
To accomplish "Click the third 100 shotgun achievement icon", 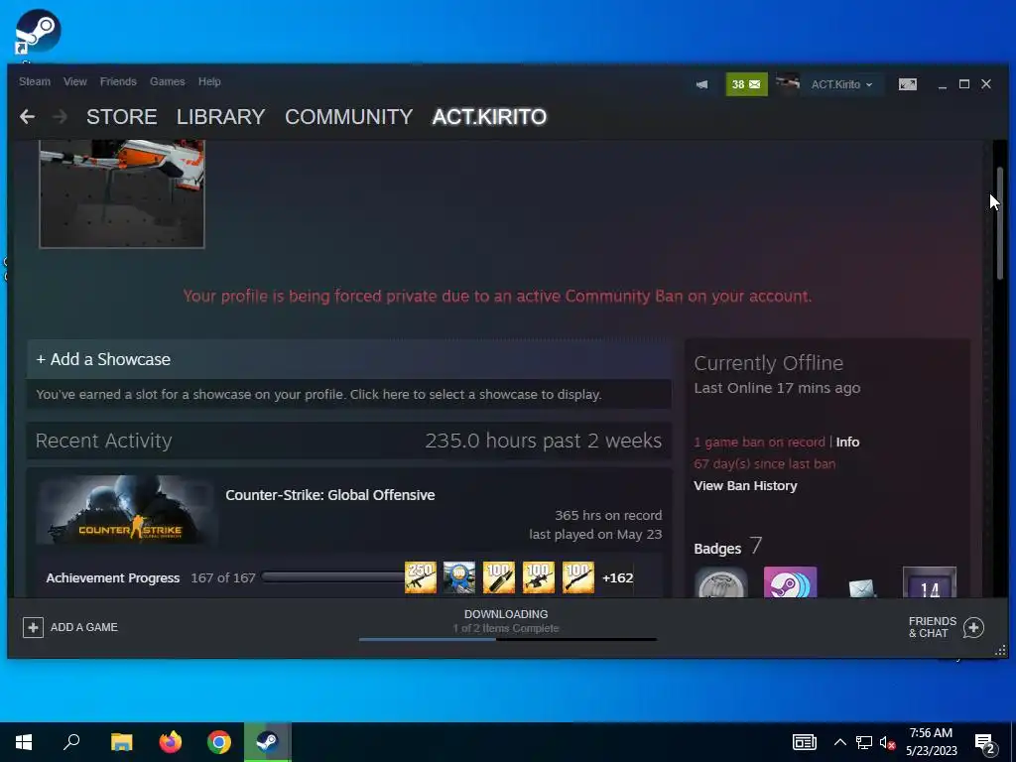I will [x=578, y=577].
